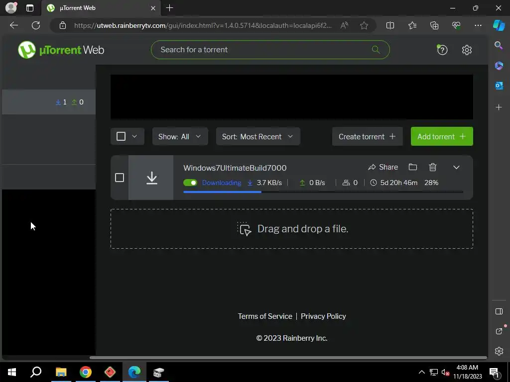Viewport: 510px width, 382px height.
Task: Click the 28% progress value
Action: 431,183
